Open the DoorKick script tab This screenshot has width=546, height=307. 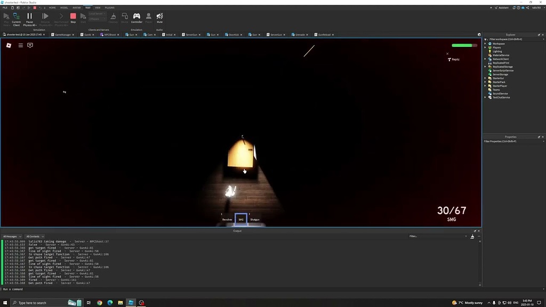pos(234,35)
